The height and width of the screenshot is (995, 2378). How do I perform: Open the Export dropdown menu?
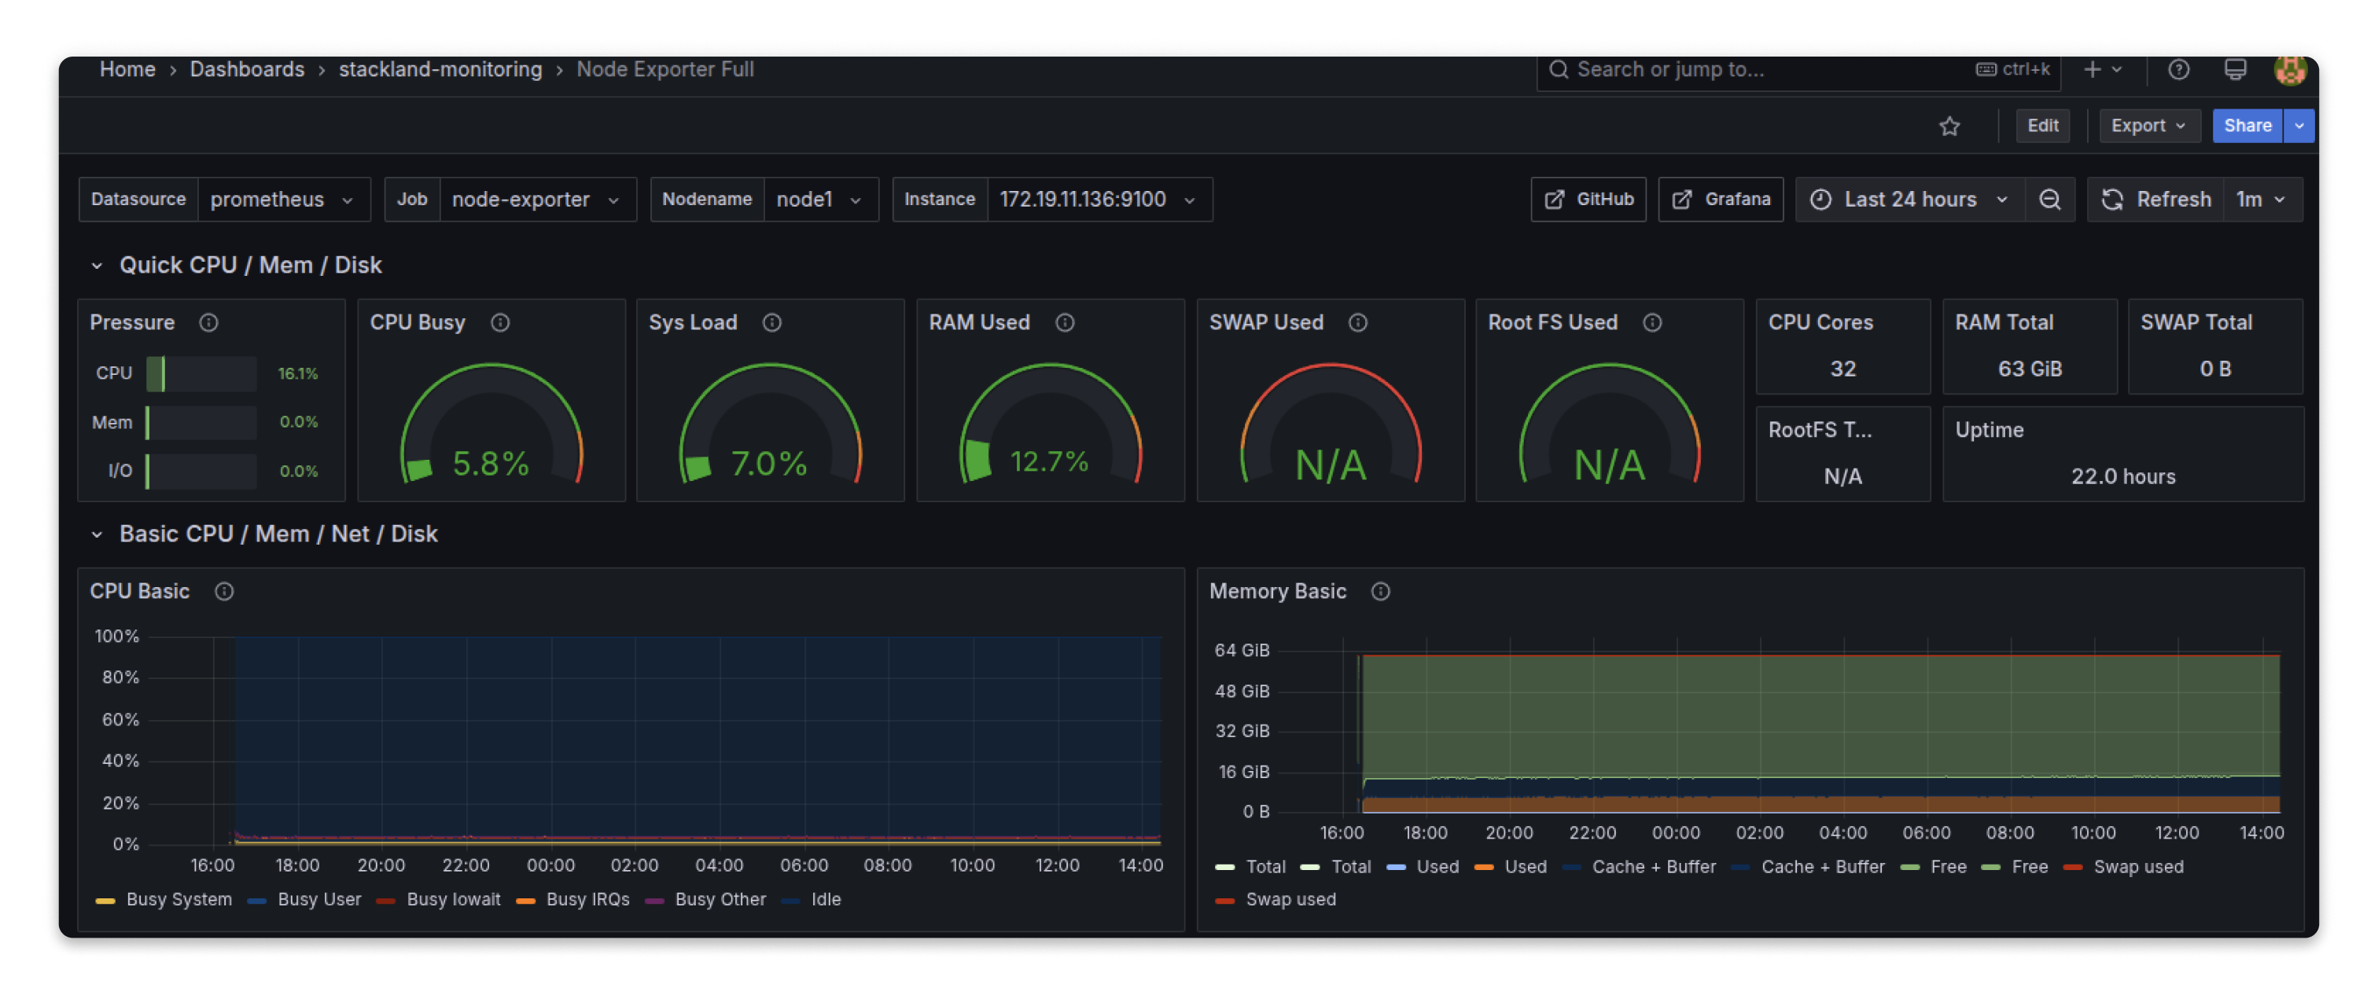2148,126
